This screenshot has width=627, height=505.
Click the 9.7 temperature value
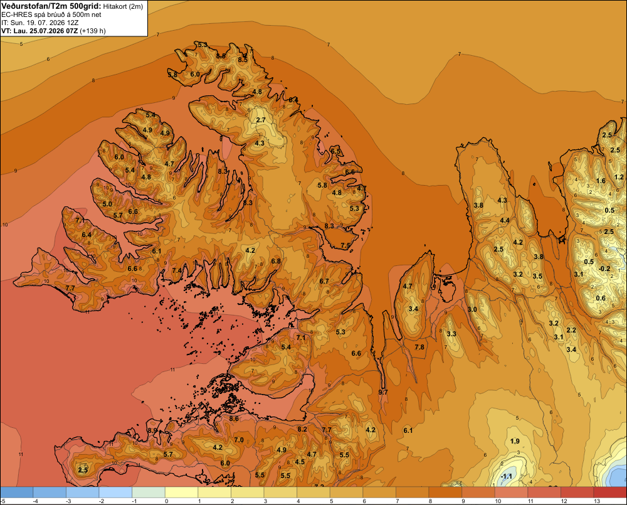point(383,392)
